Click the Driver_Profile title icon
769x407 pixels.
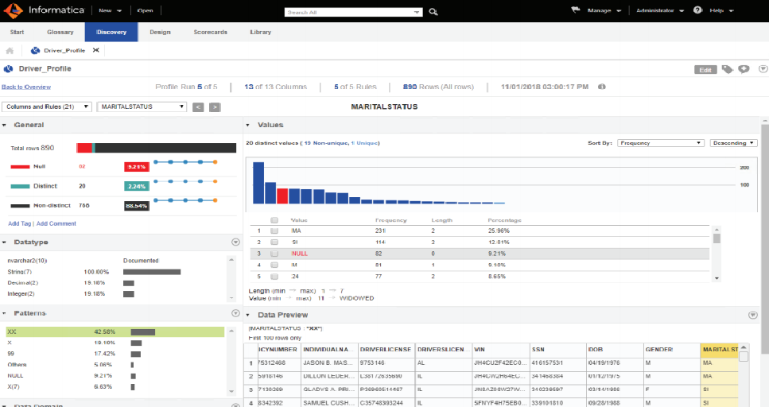coord(8,68)
